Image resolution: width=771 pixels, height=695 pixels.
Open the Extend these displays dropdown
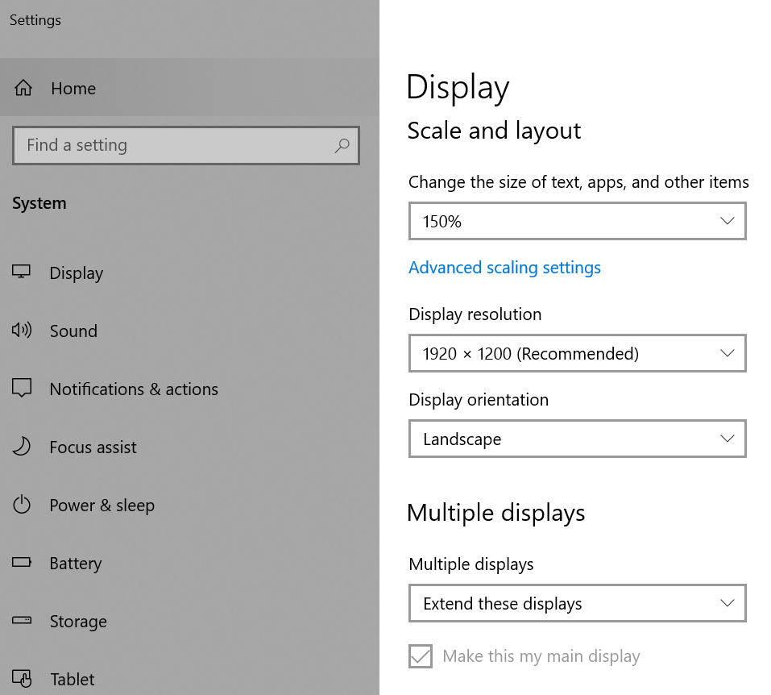tap(578, 603)
